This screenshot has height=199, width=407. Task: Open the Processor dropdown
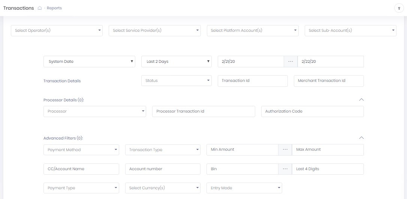pyautogui.click(x=95, y=111)
